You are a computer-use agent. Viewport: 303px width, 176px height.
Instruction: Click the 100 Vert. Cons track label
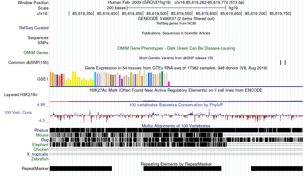point(18,112)
